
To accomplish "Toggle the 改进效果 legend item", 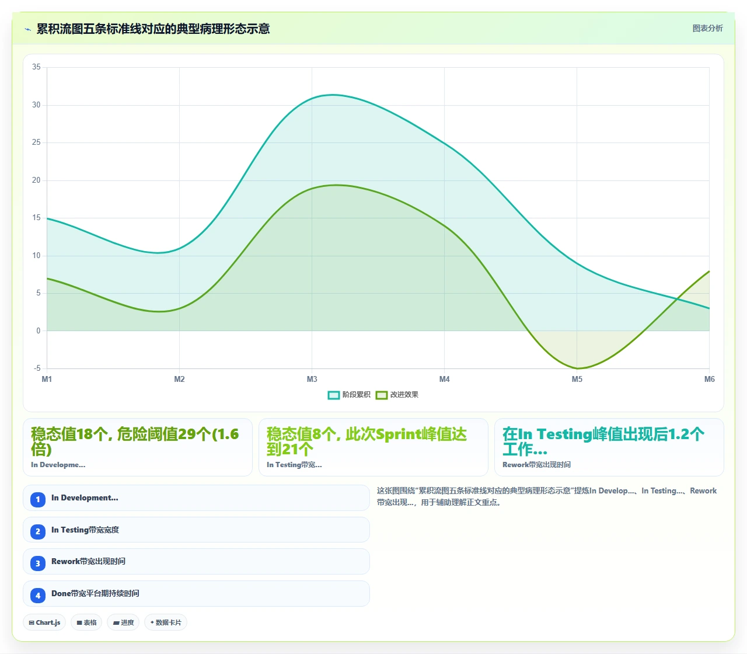I will pyautogui.click(x=397, y=395).
